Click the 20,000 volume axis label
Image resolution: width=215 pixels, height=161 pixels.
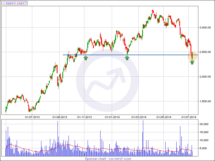(204, 124)
